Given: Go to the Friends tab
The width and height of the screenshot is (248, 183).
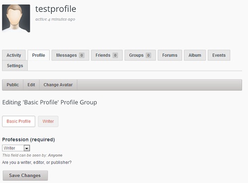Looking at the screenshot, I should [107, 55].
